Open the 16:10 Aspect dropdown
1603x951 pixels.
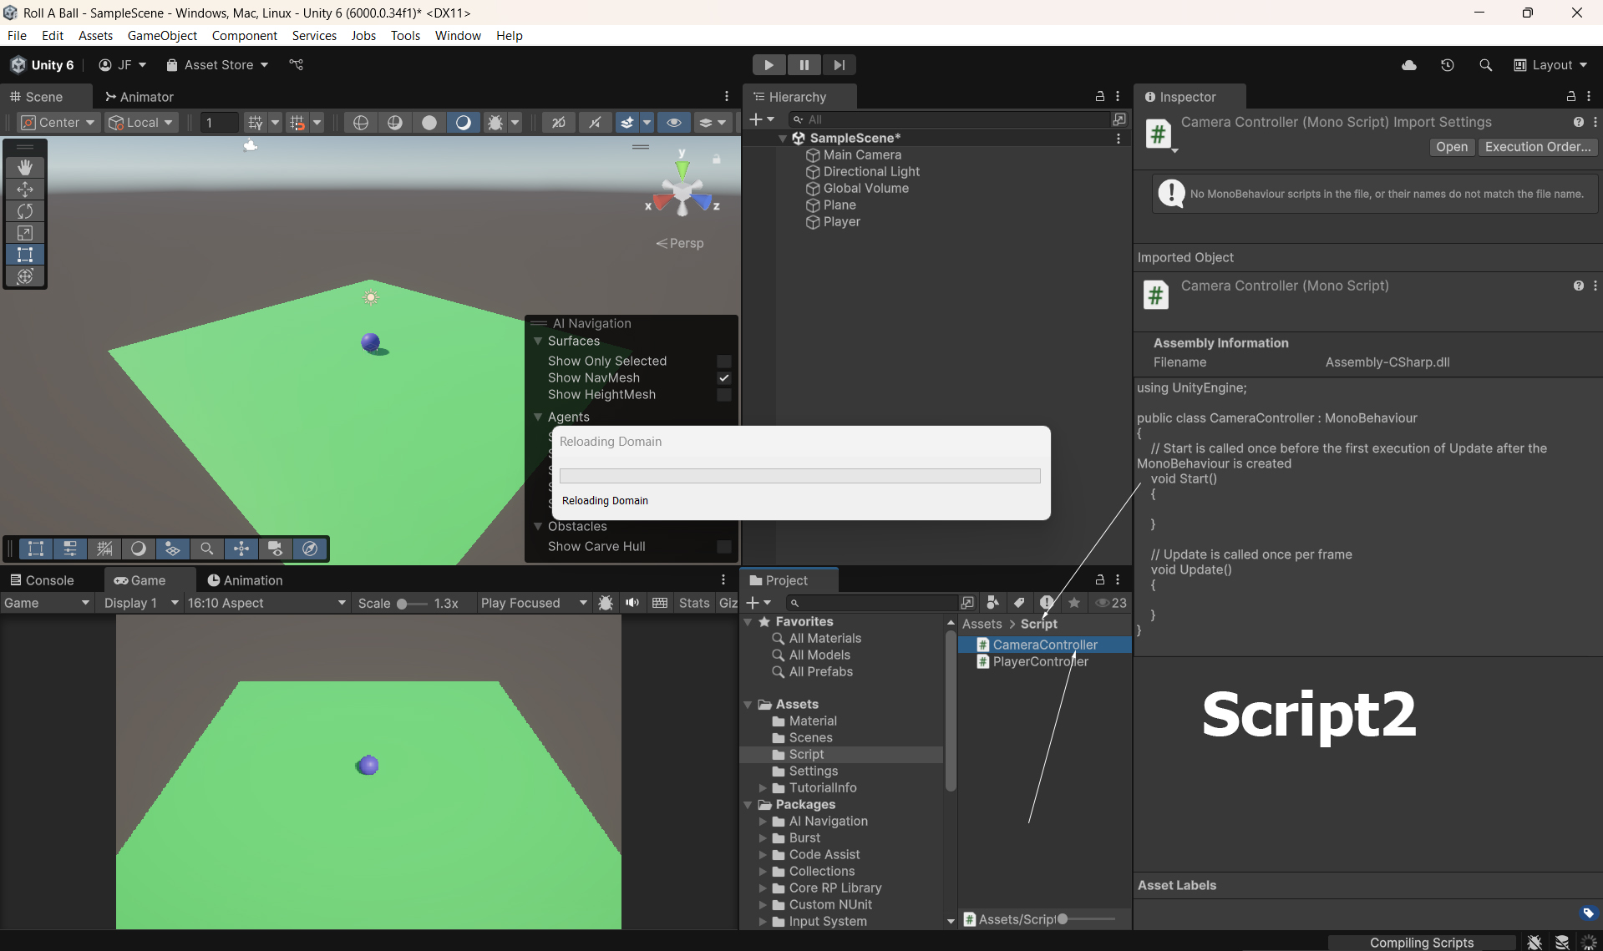point(266,603)
